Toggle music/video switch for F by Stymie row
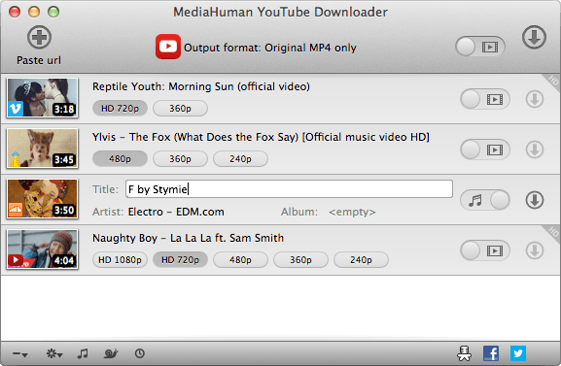Screen dimensions: 561x366 [485, 200]
